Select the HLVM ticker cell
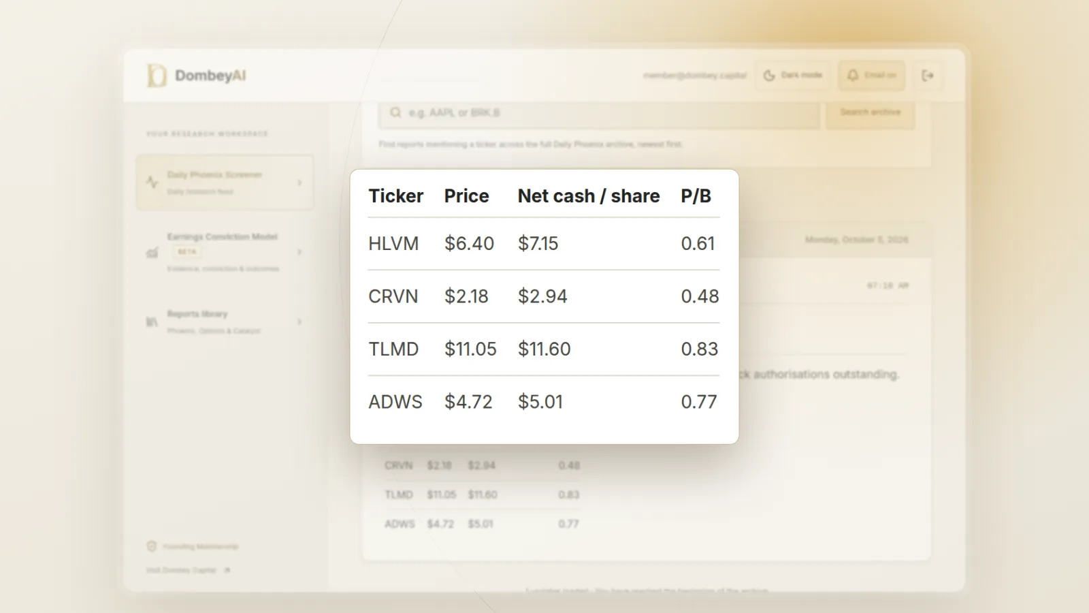Image resolution: width=1089 pixels, height=613 pixels. click(x=393, y=244)
